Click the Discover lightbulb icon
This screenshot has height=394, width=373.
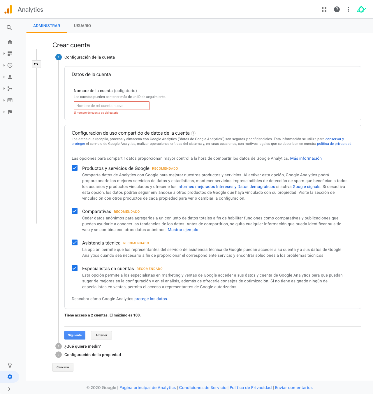point(10,365)
